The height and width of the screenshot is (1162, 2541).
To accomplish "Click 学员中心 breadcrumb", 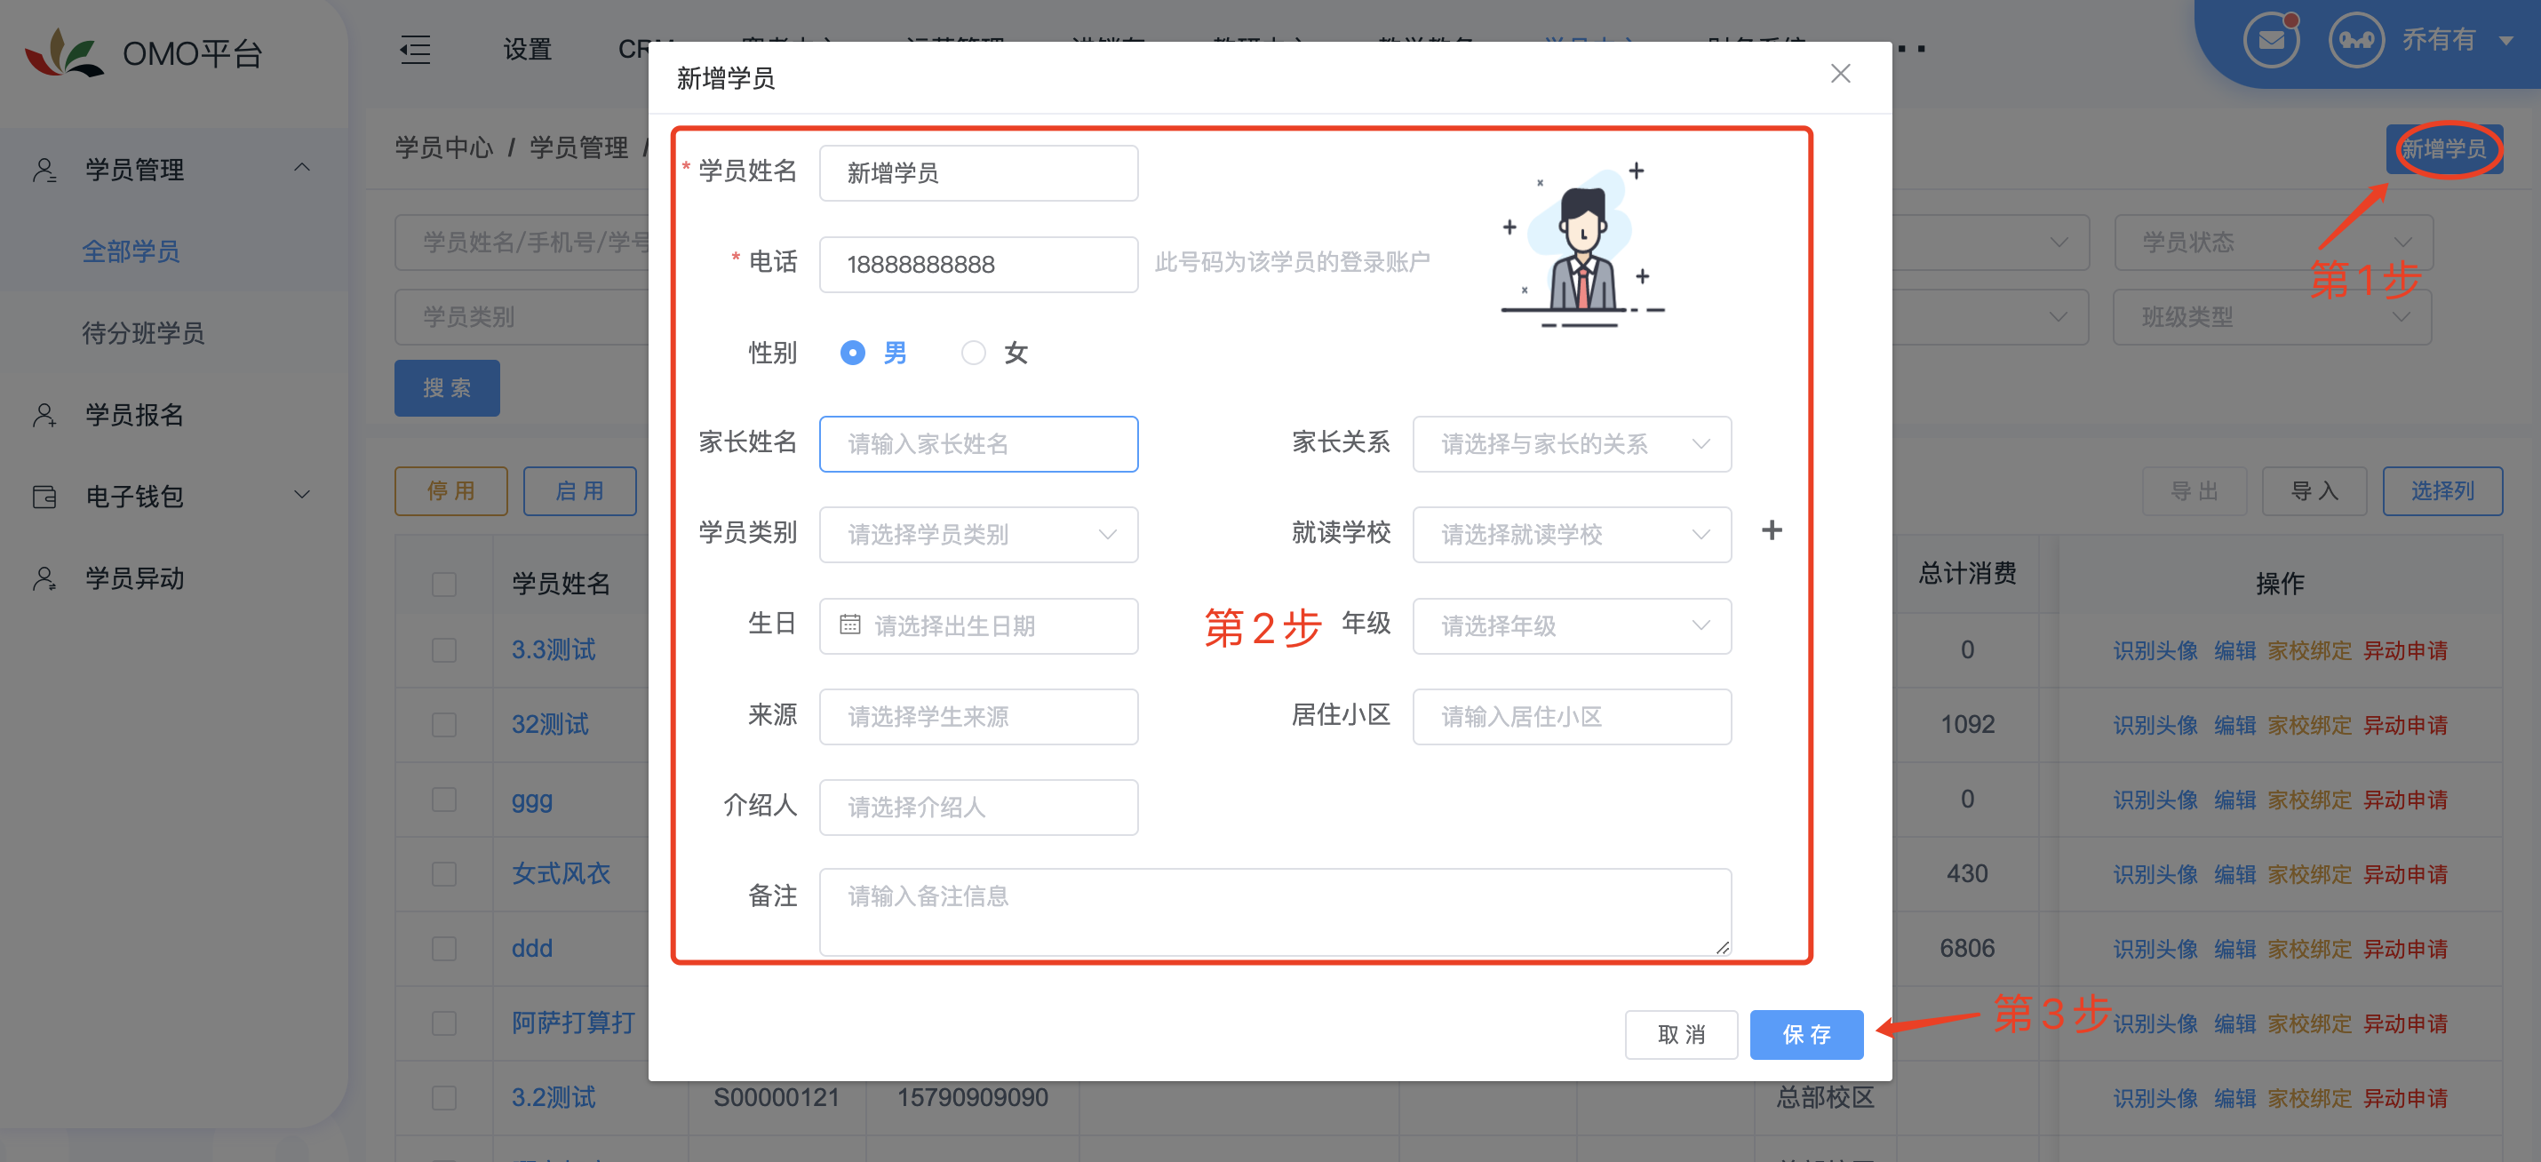I will click(444, 148).
